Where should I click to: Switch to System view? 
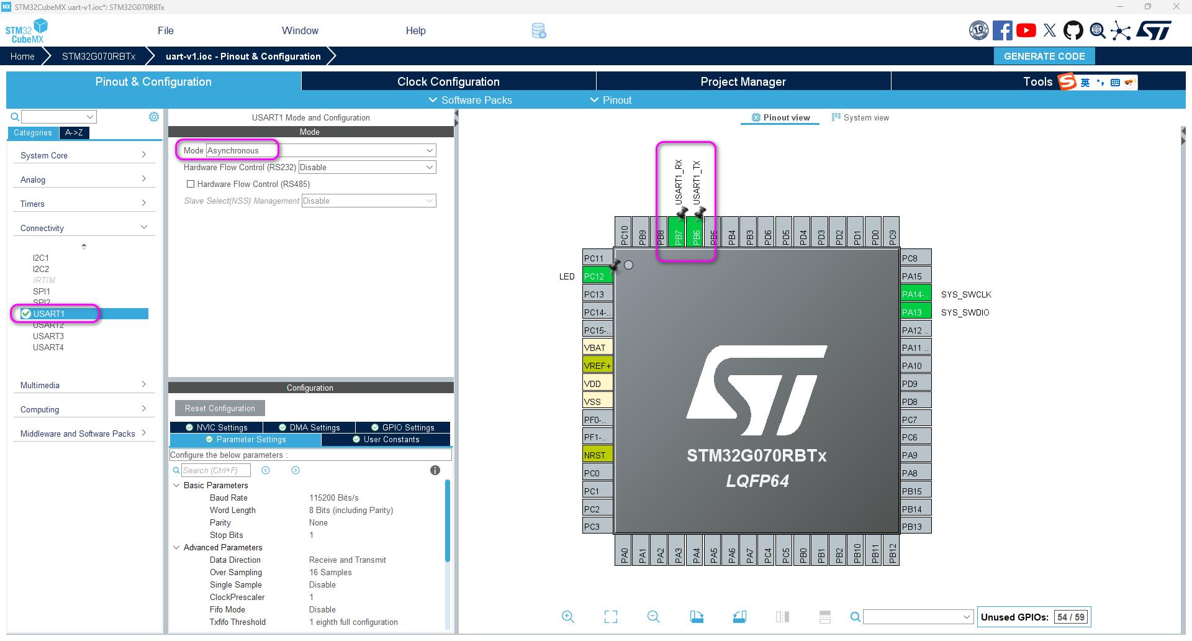860,117
